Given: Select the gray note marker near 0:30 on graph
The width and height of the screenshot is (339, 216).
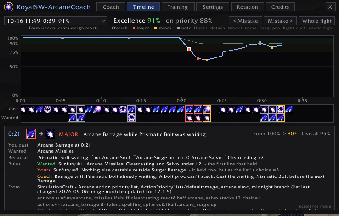Looking at the screenshot, I should pyautogui.click(x=260, y=43).
